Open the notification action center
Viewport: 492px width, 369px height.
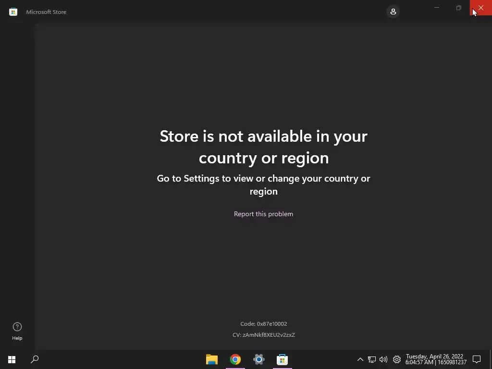pyautogui.click(x=477, y=359)
